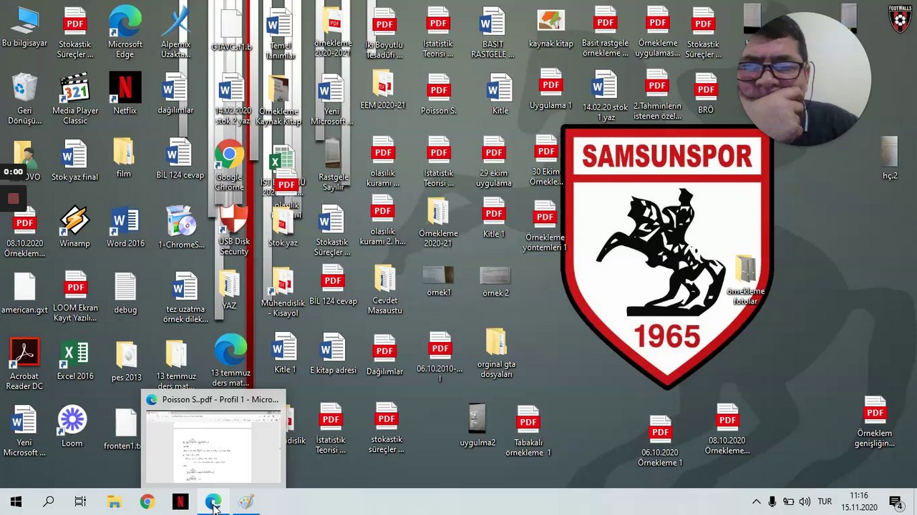Select the Uygulama 1 PDF file

550,89
